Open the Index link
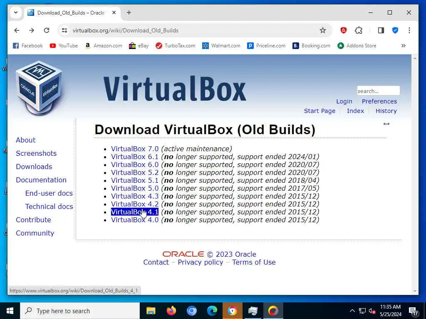 click(x=355, y=111)
